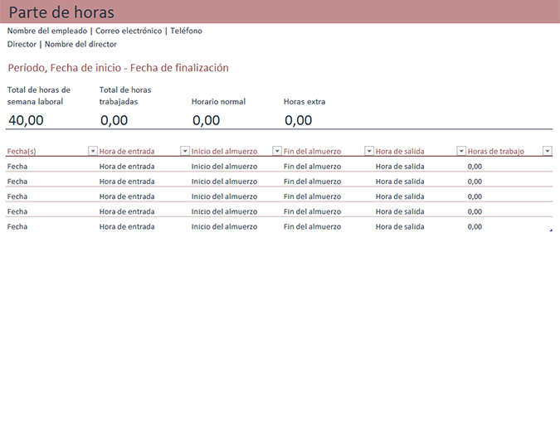The width and height of the screenshot is (560, 431).
Task: Select the Hora de salida column header
Action: point(400,152)
